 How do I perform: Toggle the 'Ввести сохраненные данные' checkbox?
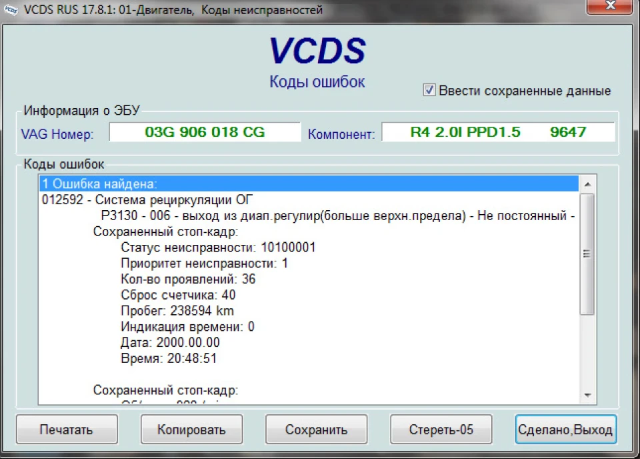pyautogui.click(x=429, y=90)
